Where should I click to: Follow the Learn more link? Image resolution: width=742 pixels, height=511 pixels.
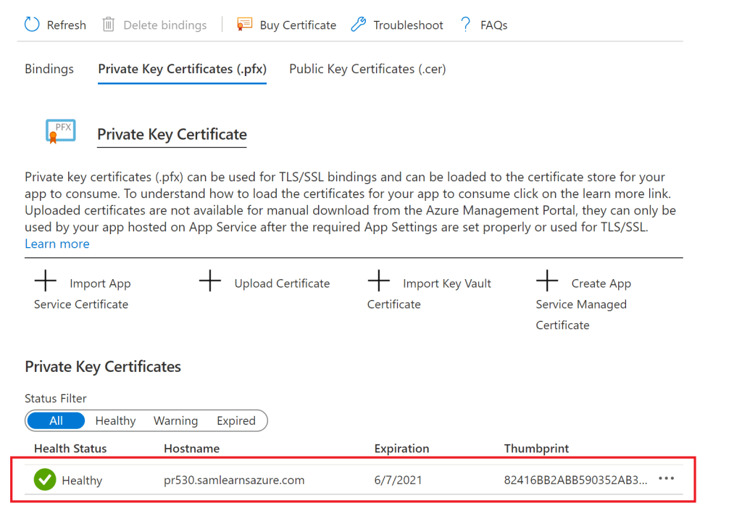[x=57, y=244]
